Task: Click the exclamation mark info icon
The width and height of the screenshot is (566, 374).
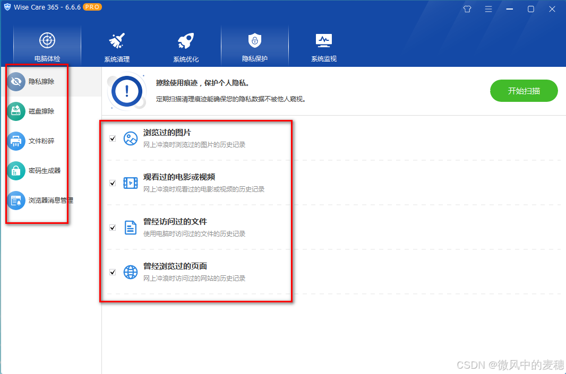Action: click(x=127, y=91)
